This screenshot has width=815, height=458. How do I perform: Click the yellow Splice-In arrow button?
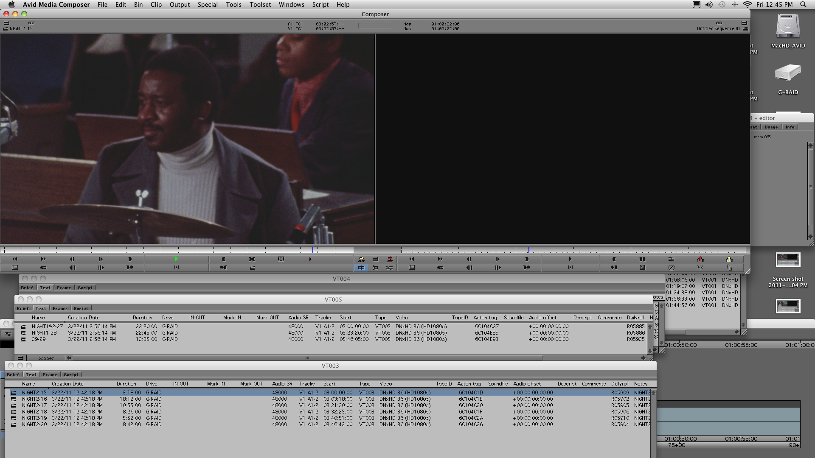tap(361, 259)
